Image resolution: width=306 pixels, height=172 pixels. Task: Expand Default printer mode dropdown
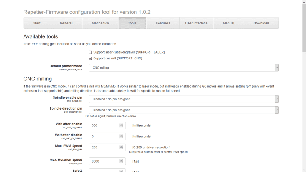[x=184, y=68]
